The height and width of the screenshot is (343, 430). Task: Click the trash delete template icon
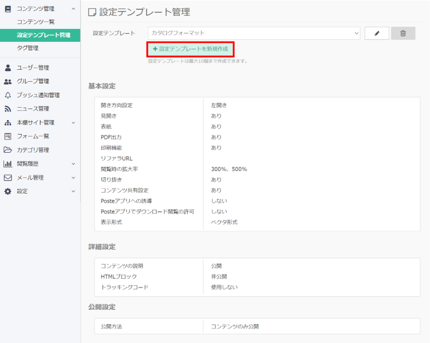tap(403, 33)
